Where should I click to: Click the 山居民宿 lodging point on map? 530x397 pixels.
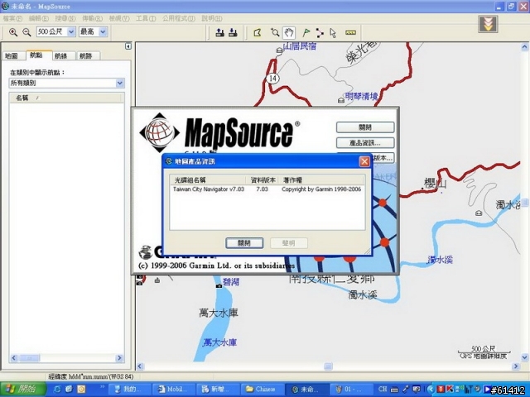(280, 50)
